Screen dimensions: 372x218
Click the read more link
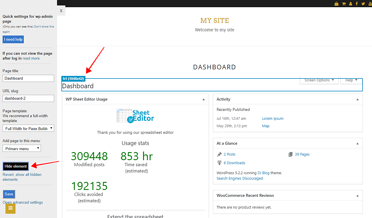point(31,58)
